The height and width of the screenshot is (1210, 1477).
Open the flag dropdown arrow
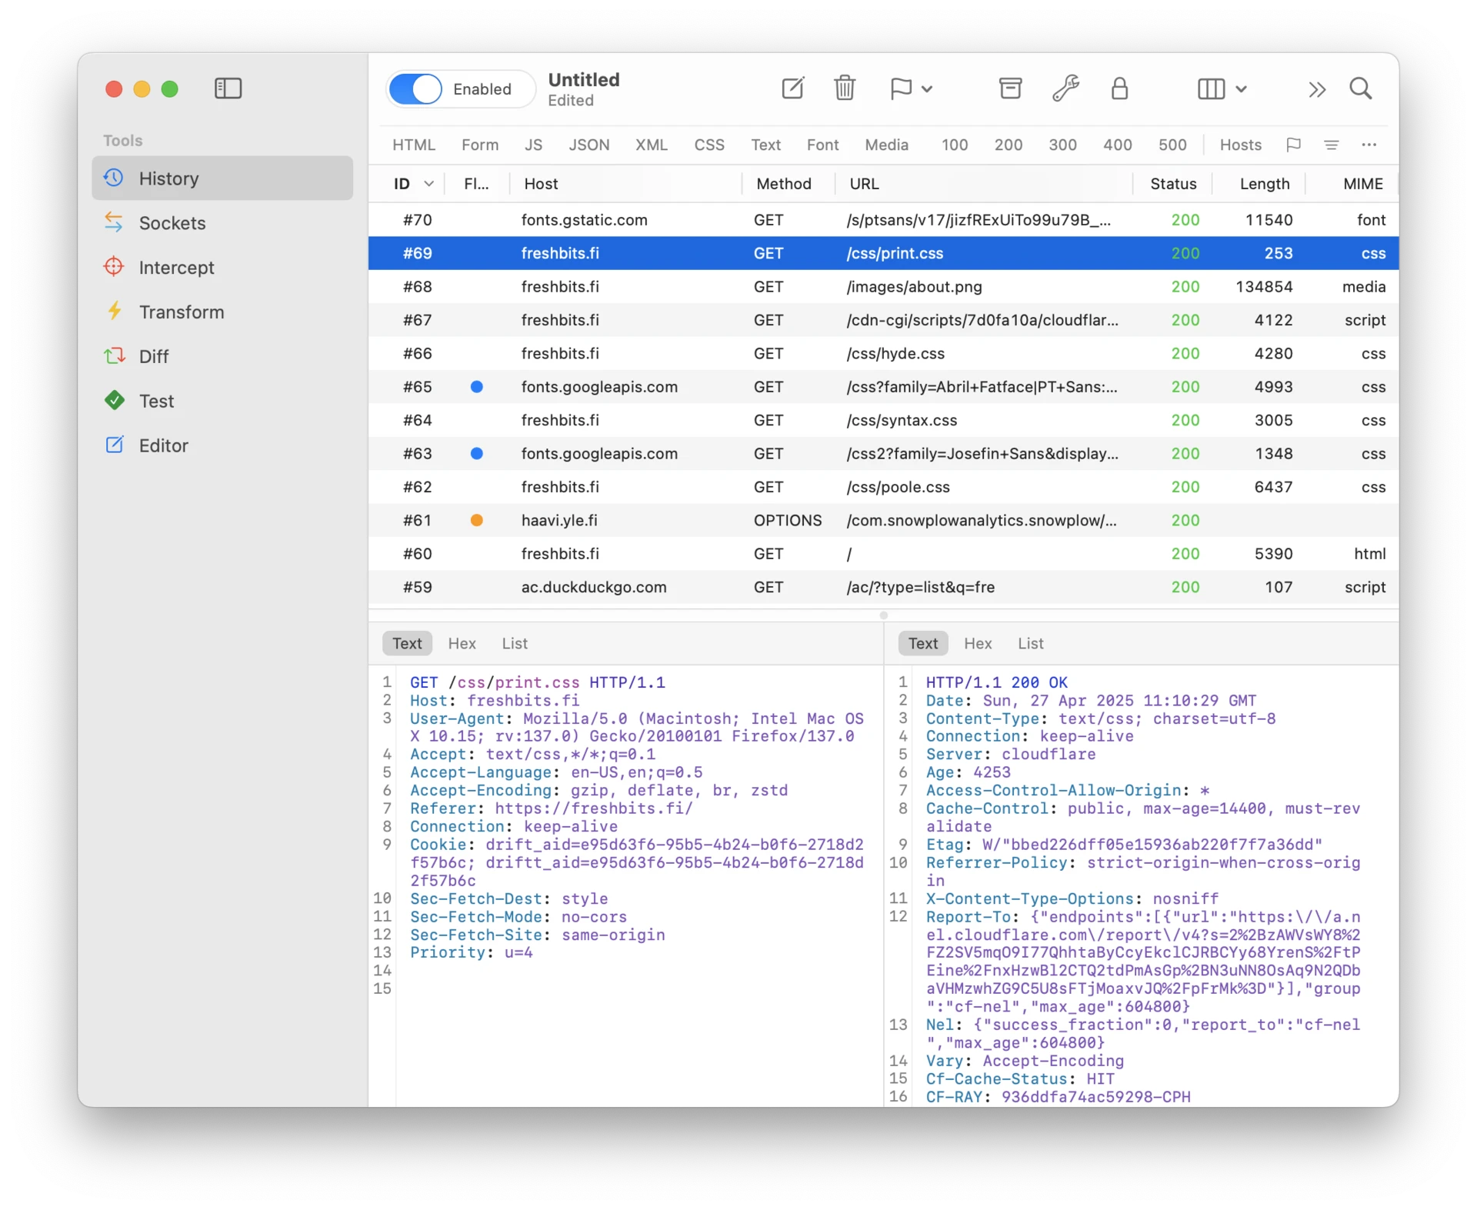click(x=927, y=89)
